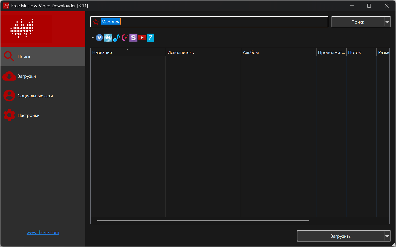Sort by the Альбом column header
Image resolution: width=396 pixels, height=247 pixels.
pos(279,52)
